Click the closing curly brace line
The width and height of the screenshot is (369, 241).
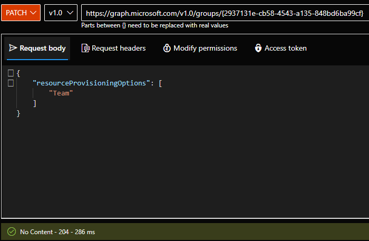coord(18,114)
